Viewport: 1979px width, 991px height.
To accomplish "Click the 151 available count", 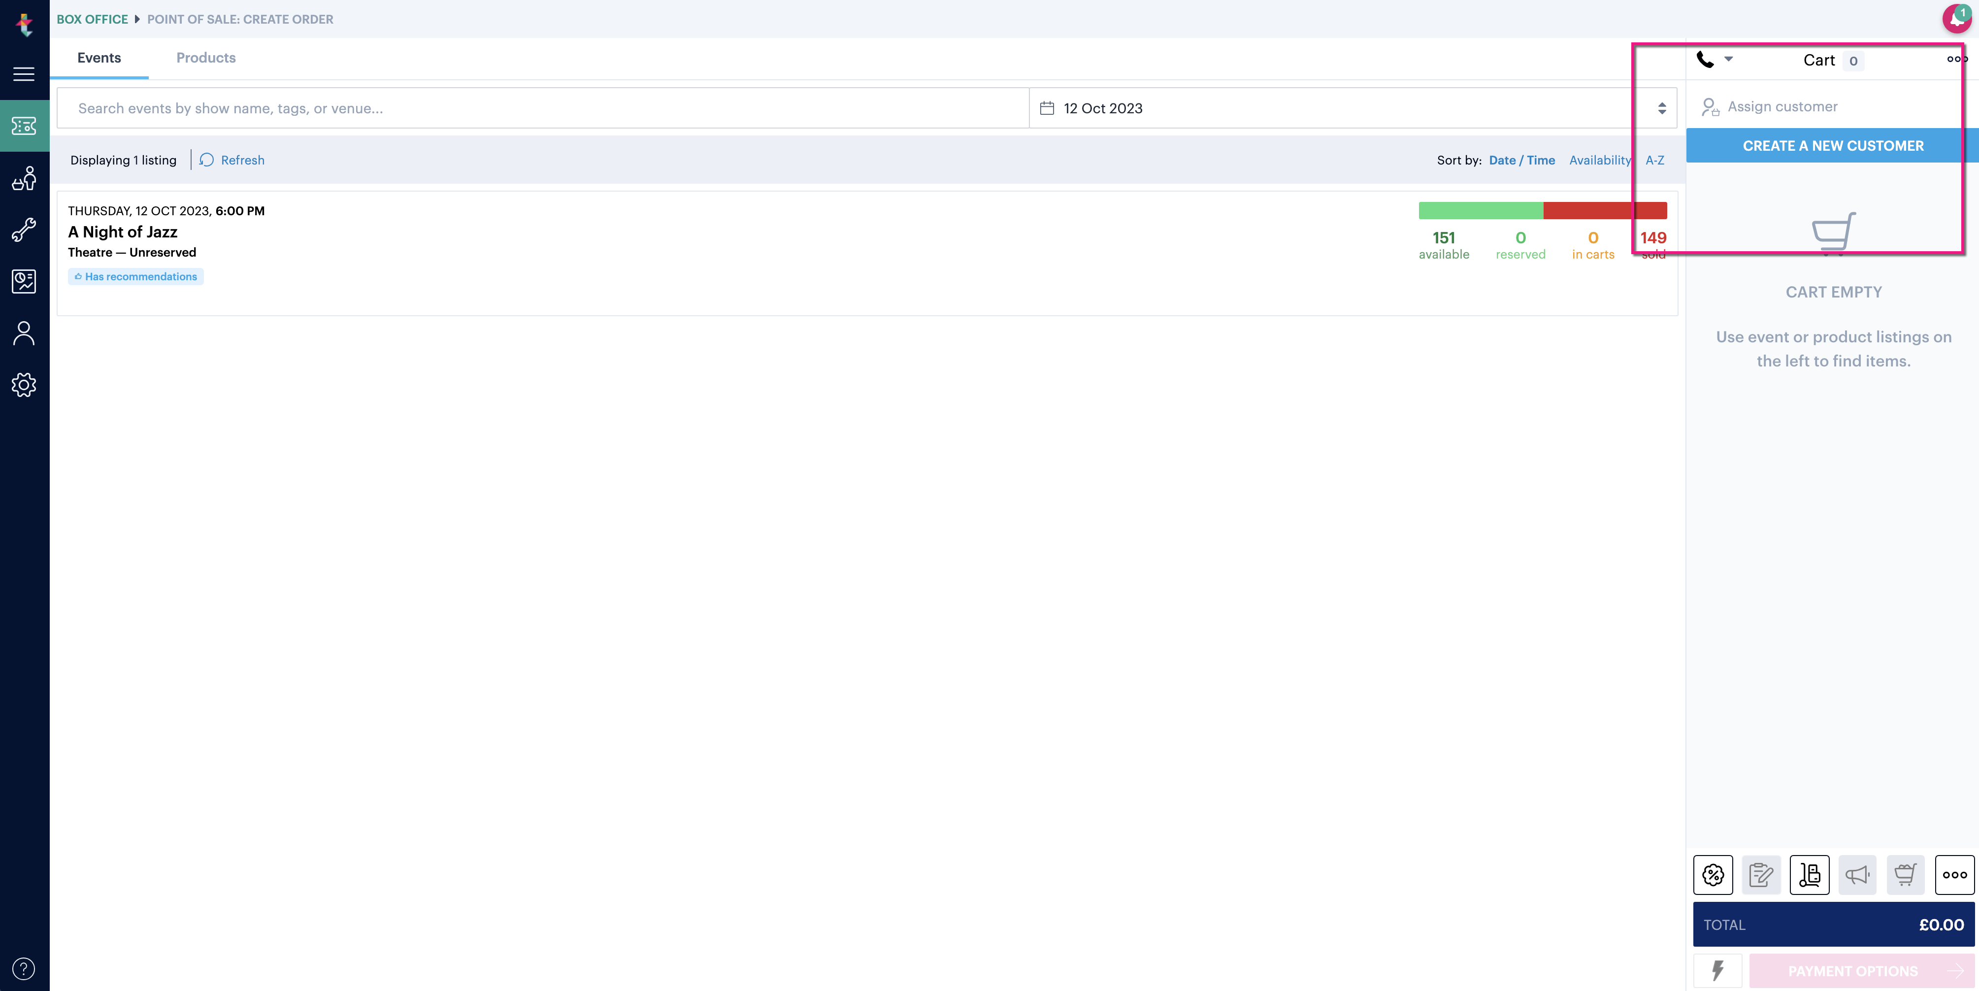I will (1444, 245).
